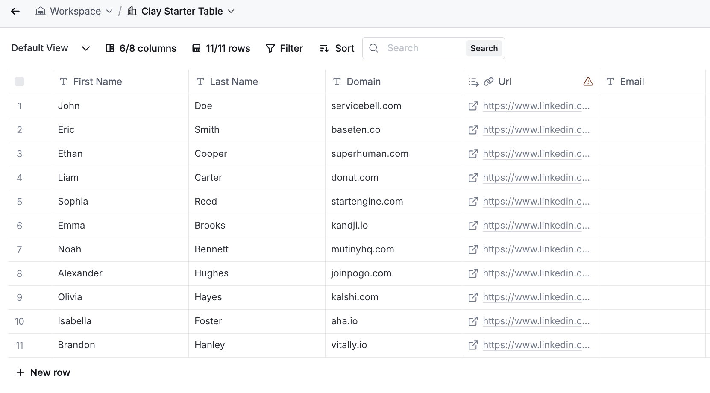Screen dimensions: 710x393
Task: Select the Email cell for Eric Smith
Action: point(651,130)
